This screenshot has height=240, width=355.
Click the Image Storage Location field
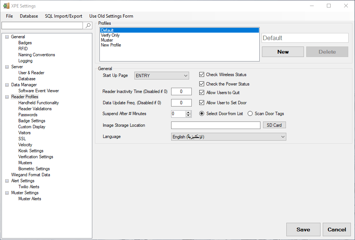215,125
